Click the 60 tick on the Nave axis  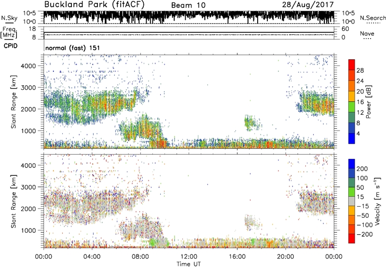[x=345, y=29]
